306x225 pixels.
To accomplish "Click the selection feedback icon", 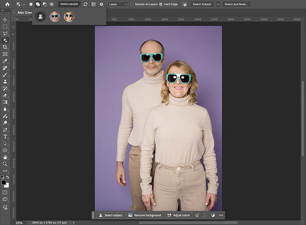I will pyautogui.click(x=184, y=4).
